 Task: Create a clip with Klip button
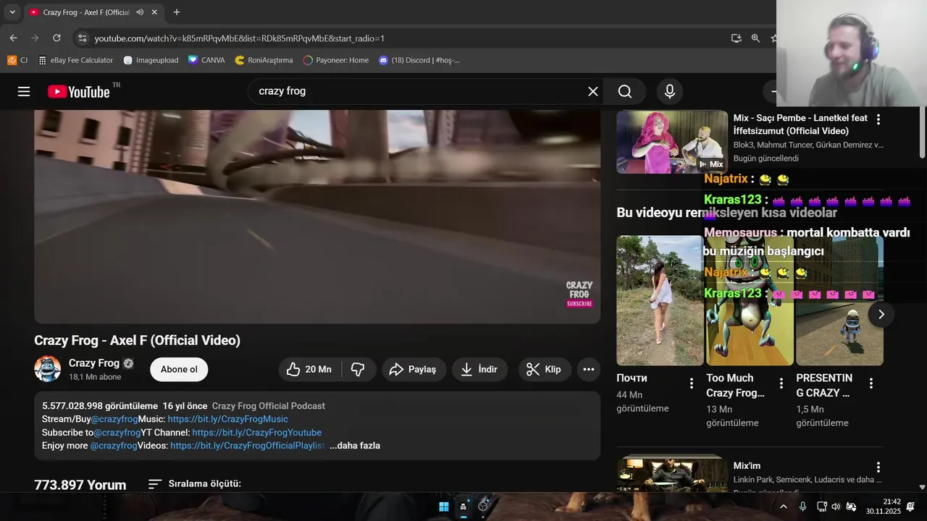click(x=544, y=369)
